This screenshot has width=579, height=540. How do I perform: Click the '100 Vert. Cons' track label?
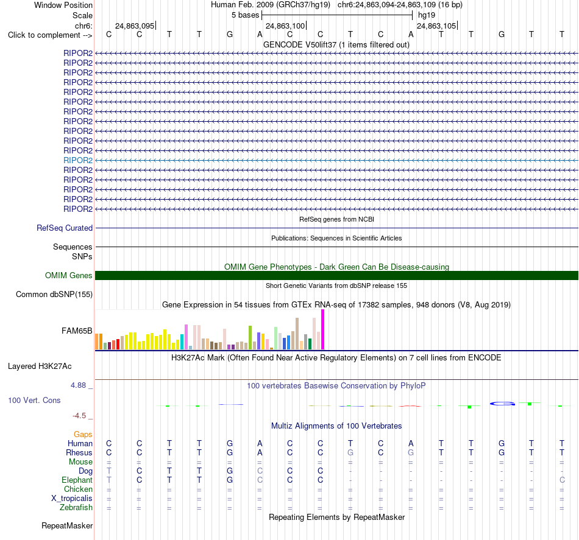(34, 400)
